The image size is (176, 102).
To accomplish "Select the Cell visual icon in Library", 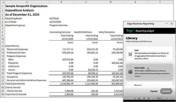I will click(x=130, y=54).
